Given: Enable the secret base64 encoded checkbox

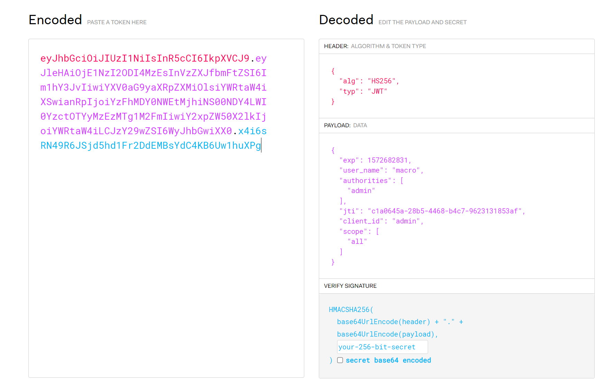Looking at the screenshot, I should [340, 360].
